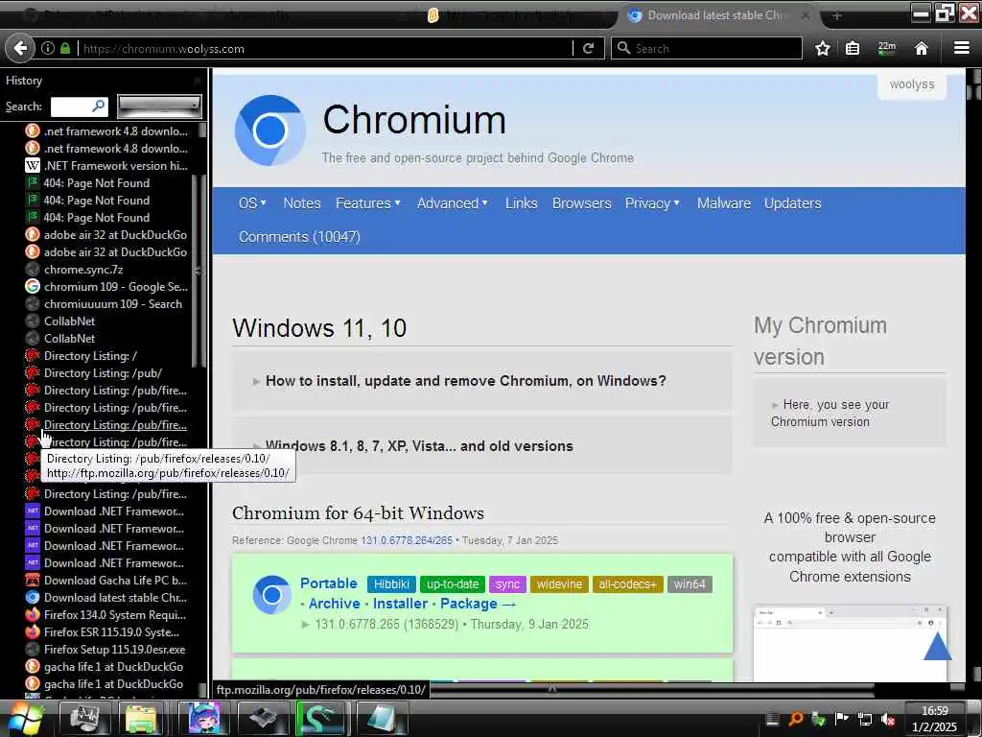Screen dimensions: 982x737
Task: Open the Malware menu item
Action: click(x=724, y=203)
